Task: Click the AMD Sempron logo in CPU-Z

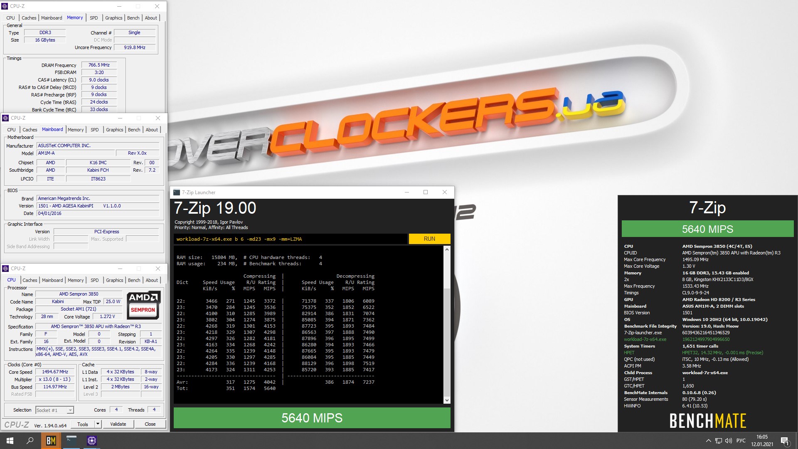Action: point(143,305)
